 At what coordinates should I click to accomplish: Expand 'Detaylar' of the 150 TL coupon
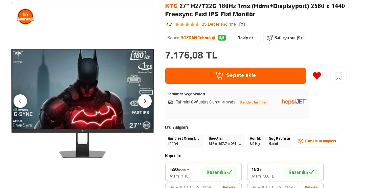(x=311, y=187)
